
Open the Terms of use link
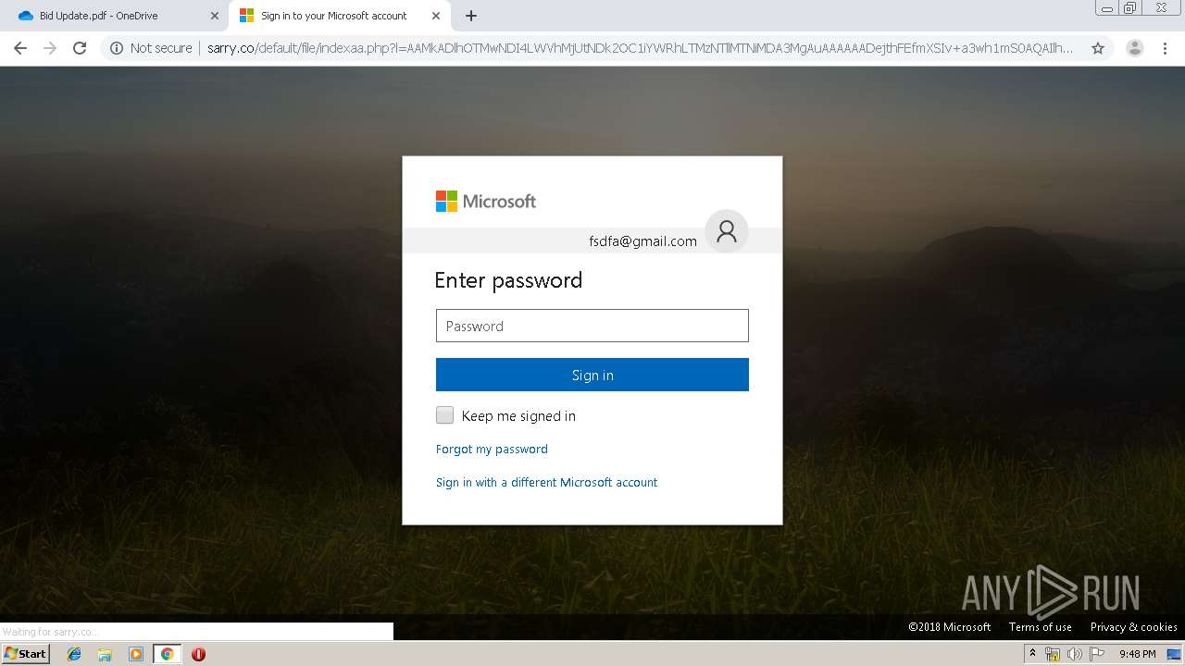tap(1041, 627)
